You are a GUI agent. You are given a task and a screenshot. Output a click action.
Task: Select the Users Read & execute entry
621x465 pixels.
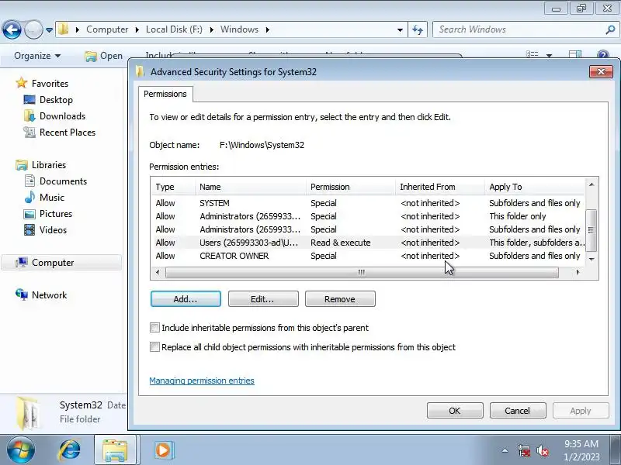(x=368, y=243)
